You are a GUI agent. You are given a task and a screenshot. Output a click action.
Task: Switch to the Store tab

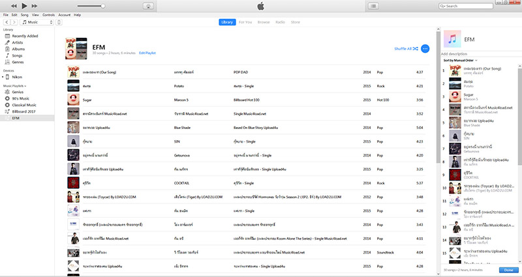[x=296, y=22]
